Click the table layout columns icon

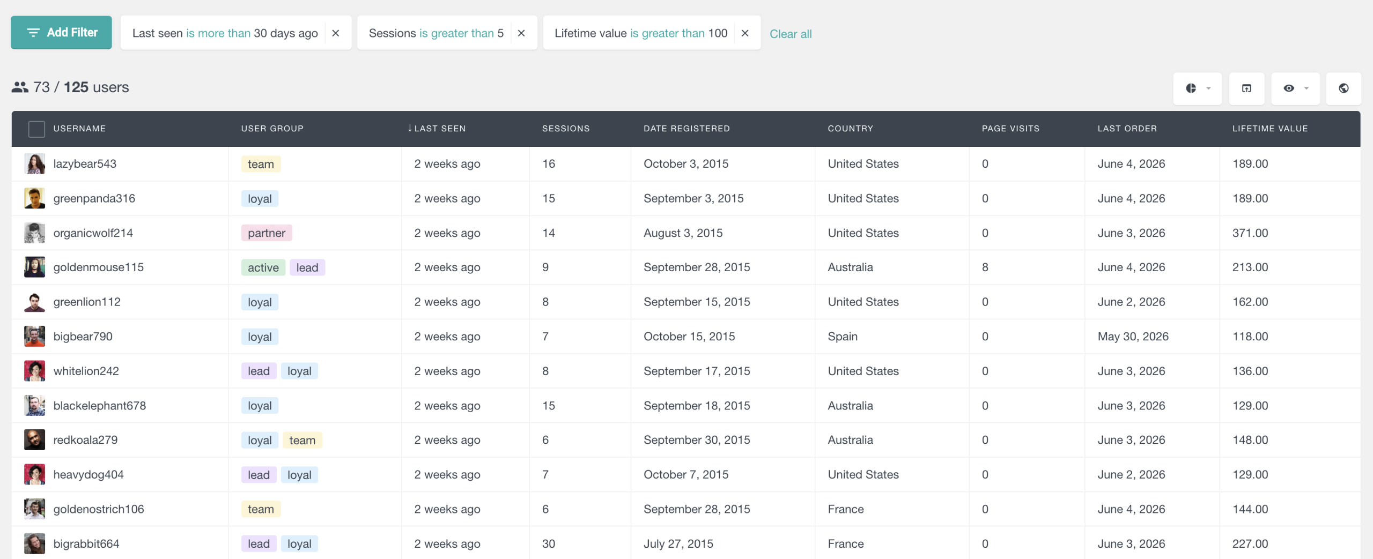1246,88
